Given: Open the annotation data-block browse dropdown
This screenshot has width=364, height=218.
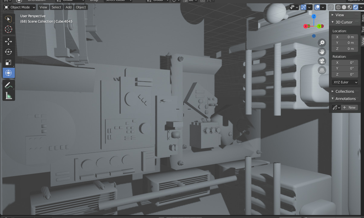Looking at the screenshot, I should coord(336,107).
